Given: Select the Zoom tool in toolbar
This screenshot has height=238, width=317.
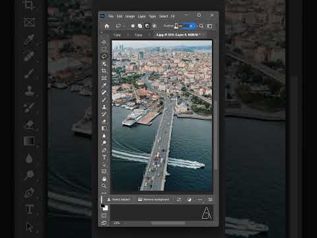Looking at the screenshot, I should pyautogui.click(x=104, y=186).
